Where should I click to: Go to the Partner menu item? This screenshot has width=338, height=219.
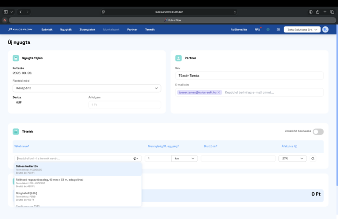pyautogui.click(x=132, y=30)
